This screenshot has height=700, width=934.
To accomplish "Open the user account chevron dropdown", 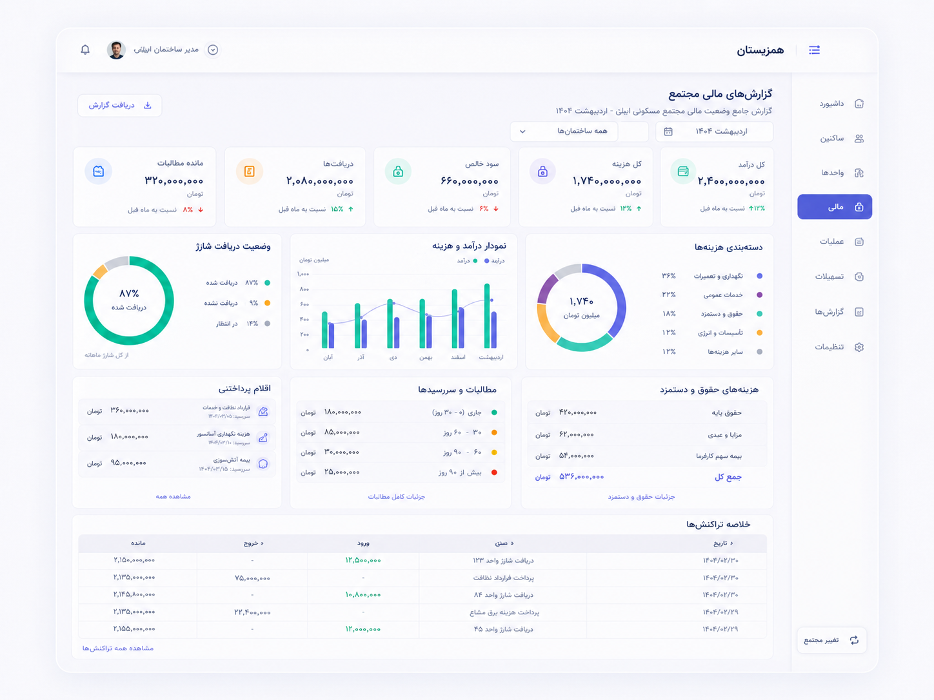I will (x=213, y=50).
